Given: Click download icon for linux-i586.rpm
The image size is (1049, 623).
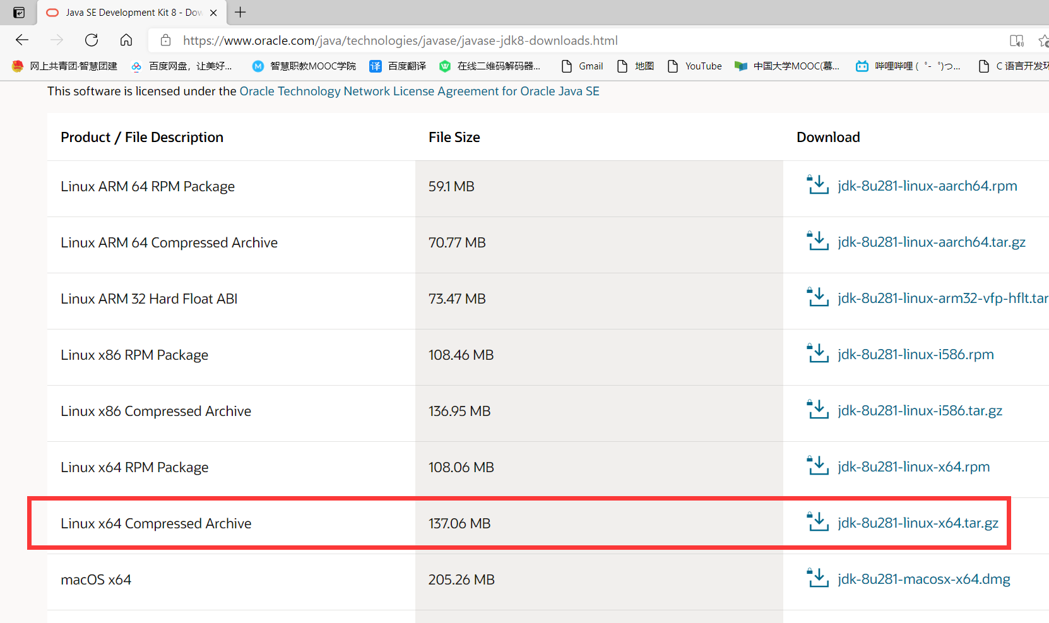Looking at the screenshot, I should pyautogui.click(x=818, y=353).
